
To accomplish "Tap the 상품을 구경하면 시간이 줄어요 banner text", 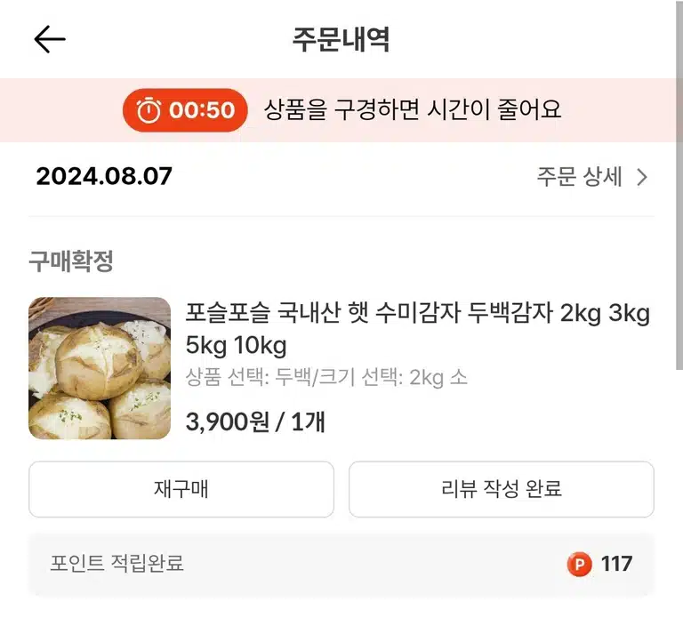I will 412,109.
